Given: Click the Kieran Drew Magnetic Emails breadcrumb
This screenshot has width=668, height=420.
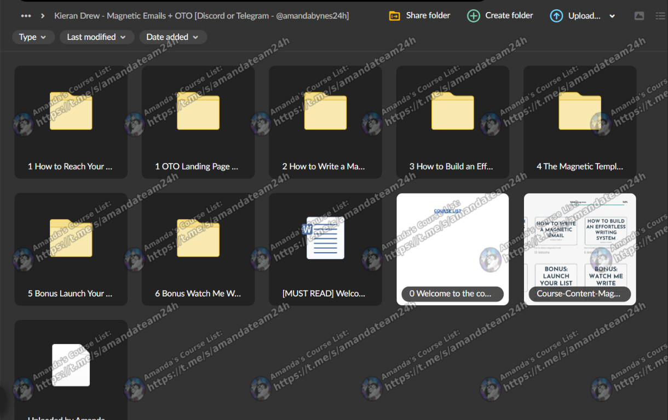Looking at the screenshot, I should (201, 16).
